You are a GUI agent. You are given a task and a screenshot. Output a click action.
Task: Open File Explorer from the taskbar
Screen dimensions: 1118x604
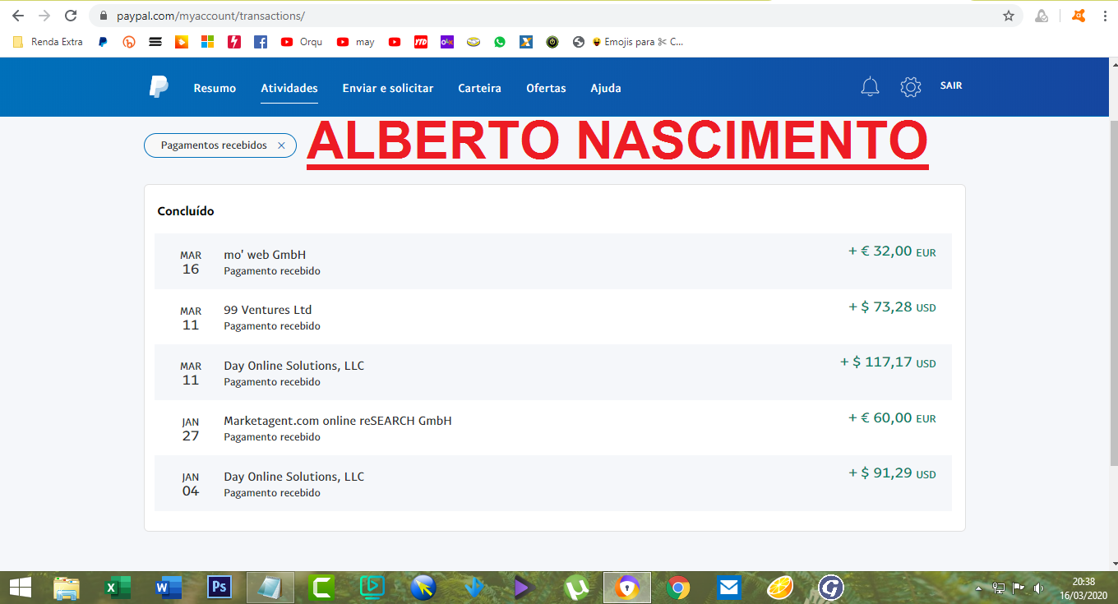[67, 588]
